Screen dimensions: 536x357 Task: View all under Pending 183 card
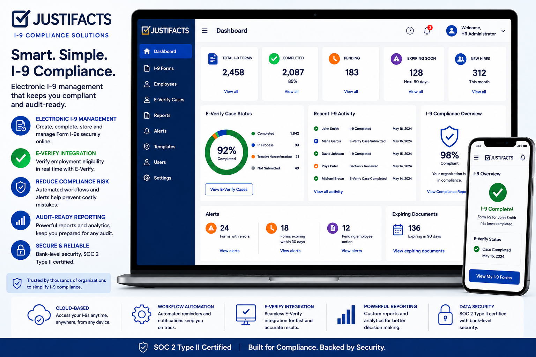click(351, 92)
